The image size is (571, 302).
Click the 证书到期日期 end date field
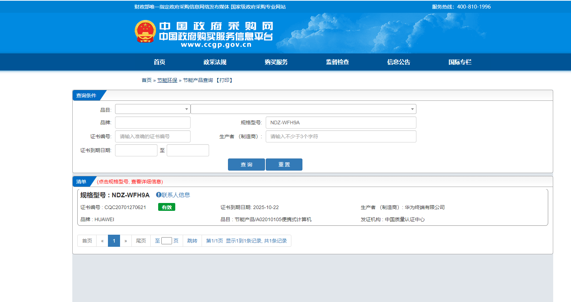(x=188, y=150)
